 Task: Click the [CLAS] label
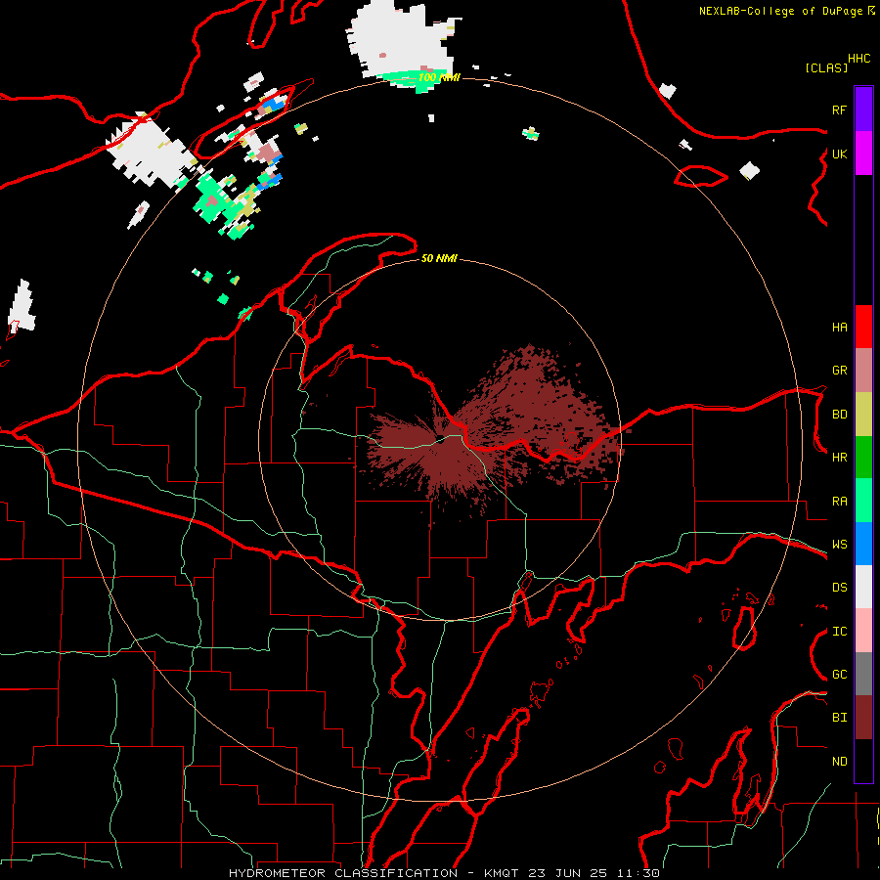[x=826, y=67]
